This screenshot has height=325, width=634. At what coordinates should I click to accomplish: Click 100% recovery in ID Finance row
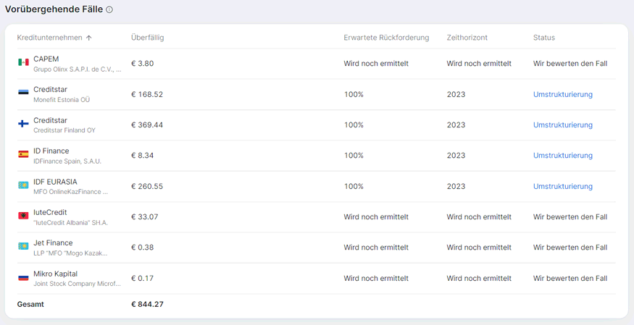click(x=354, y=156)
